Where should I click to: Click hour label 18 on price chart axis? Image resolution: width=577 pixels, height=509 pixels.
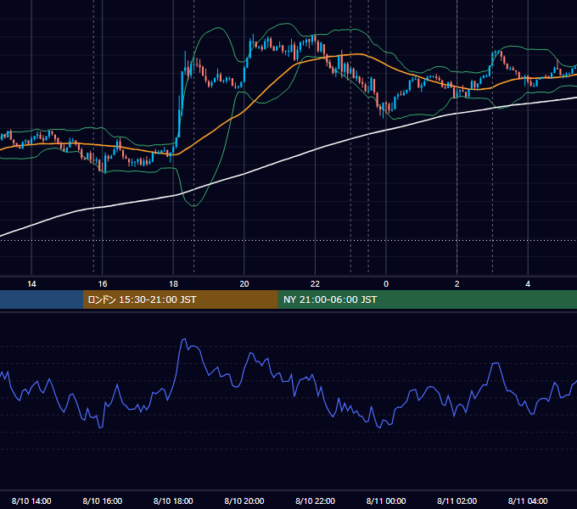(173, 284)
